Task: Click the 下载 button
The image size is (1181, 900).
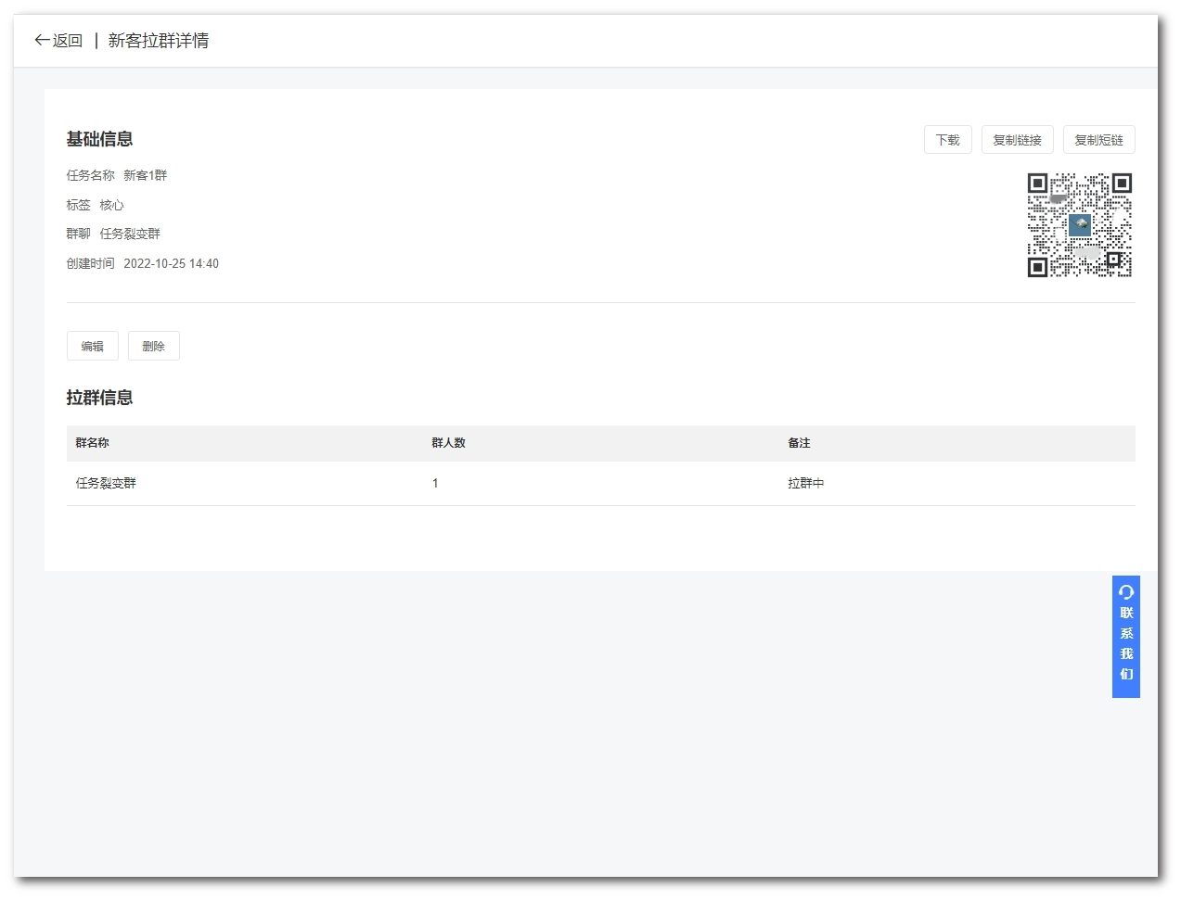Action: (x=947, y=140)
